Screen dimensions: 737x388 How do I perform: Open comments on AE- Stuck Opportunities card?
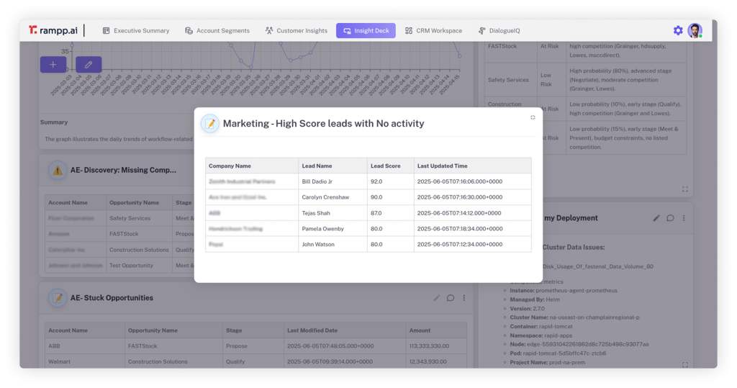pyautogui.click(x=451, y=298)
